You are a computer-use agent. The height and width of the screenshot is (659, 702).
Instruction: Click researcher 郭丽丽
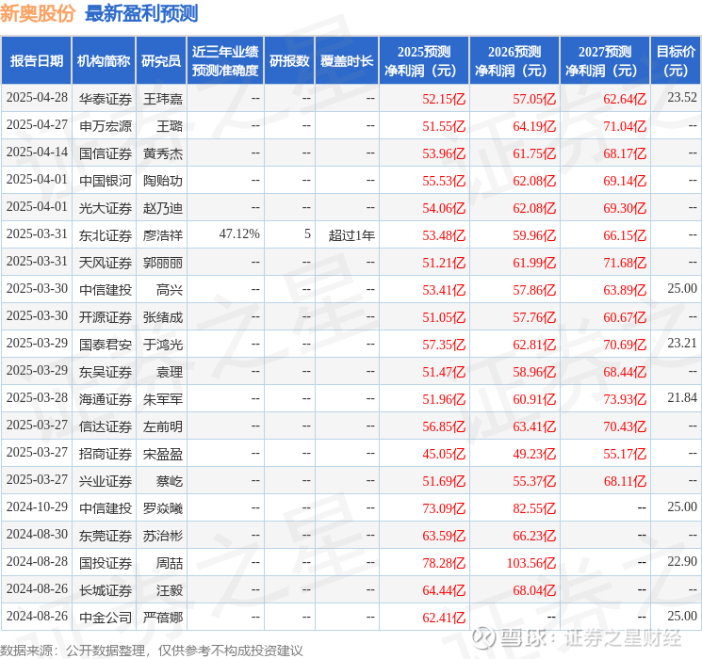pyautogui.click(x=162, y=263)
